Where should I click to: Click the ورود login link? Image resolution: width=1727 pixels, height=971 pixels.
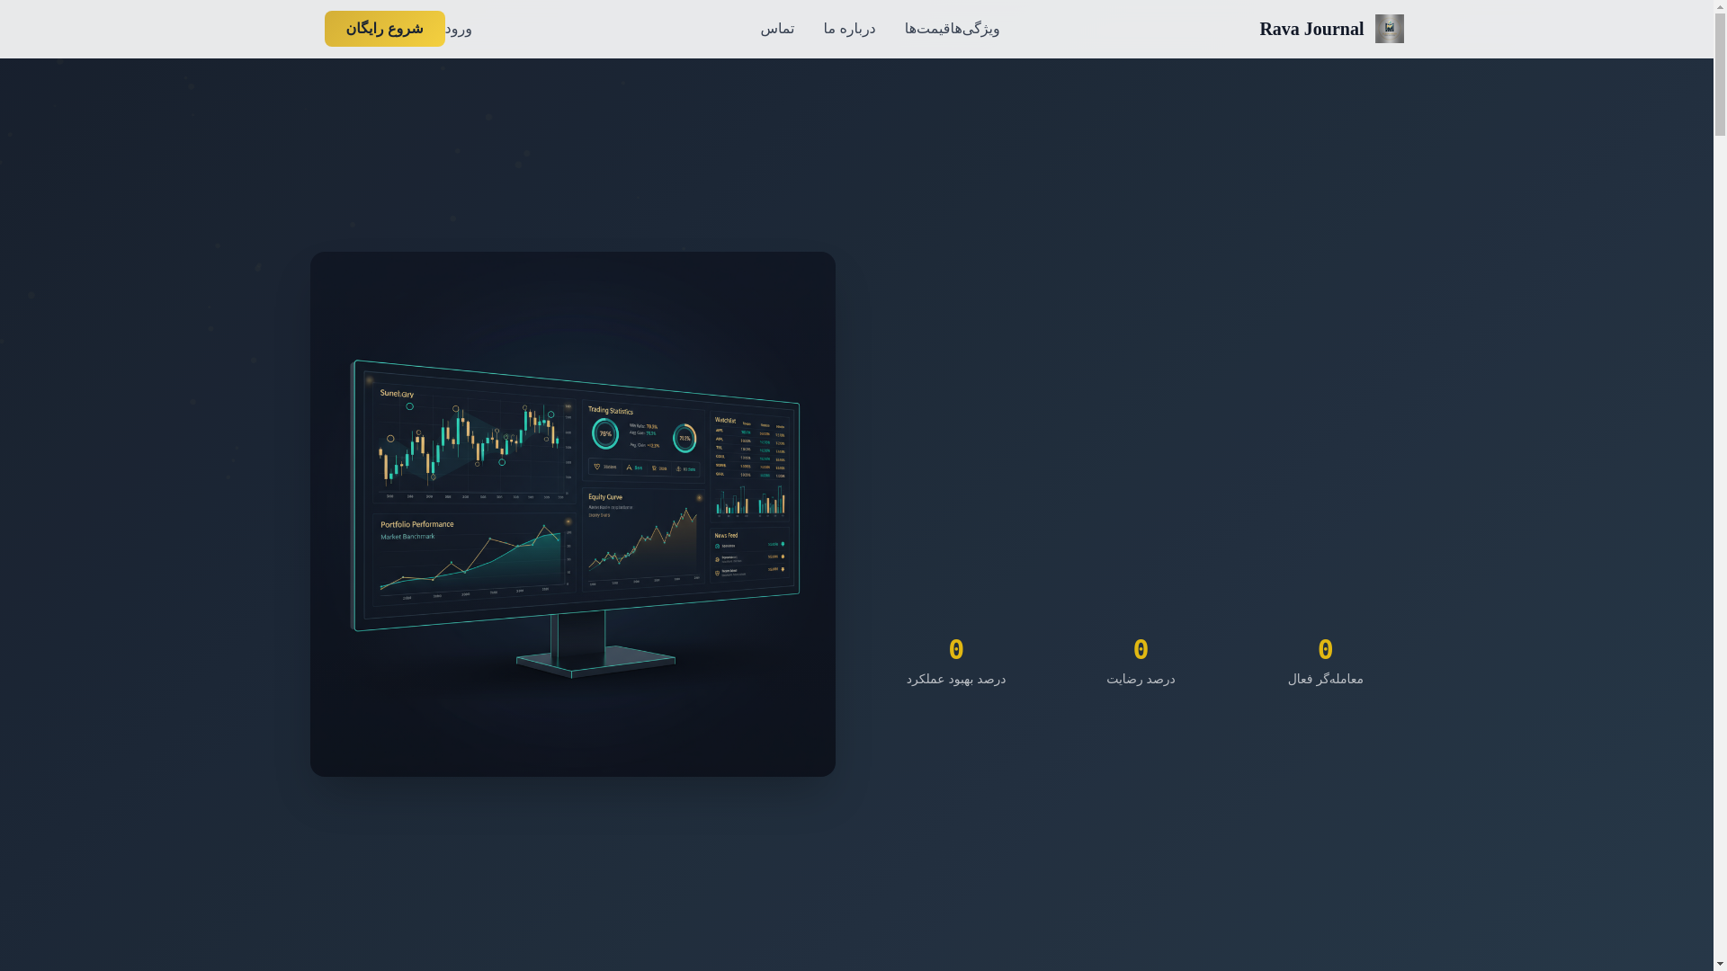point(460,29)
